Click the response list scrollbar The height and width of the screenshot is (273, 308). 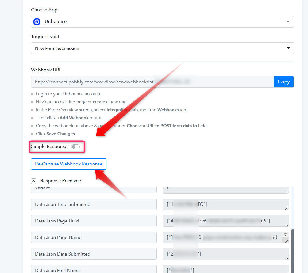[x=292, y=251]
